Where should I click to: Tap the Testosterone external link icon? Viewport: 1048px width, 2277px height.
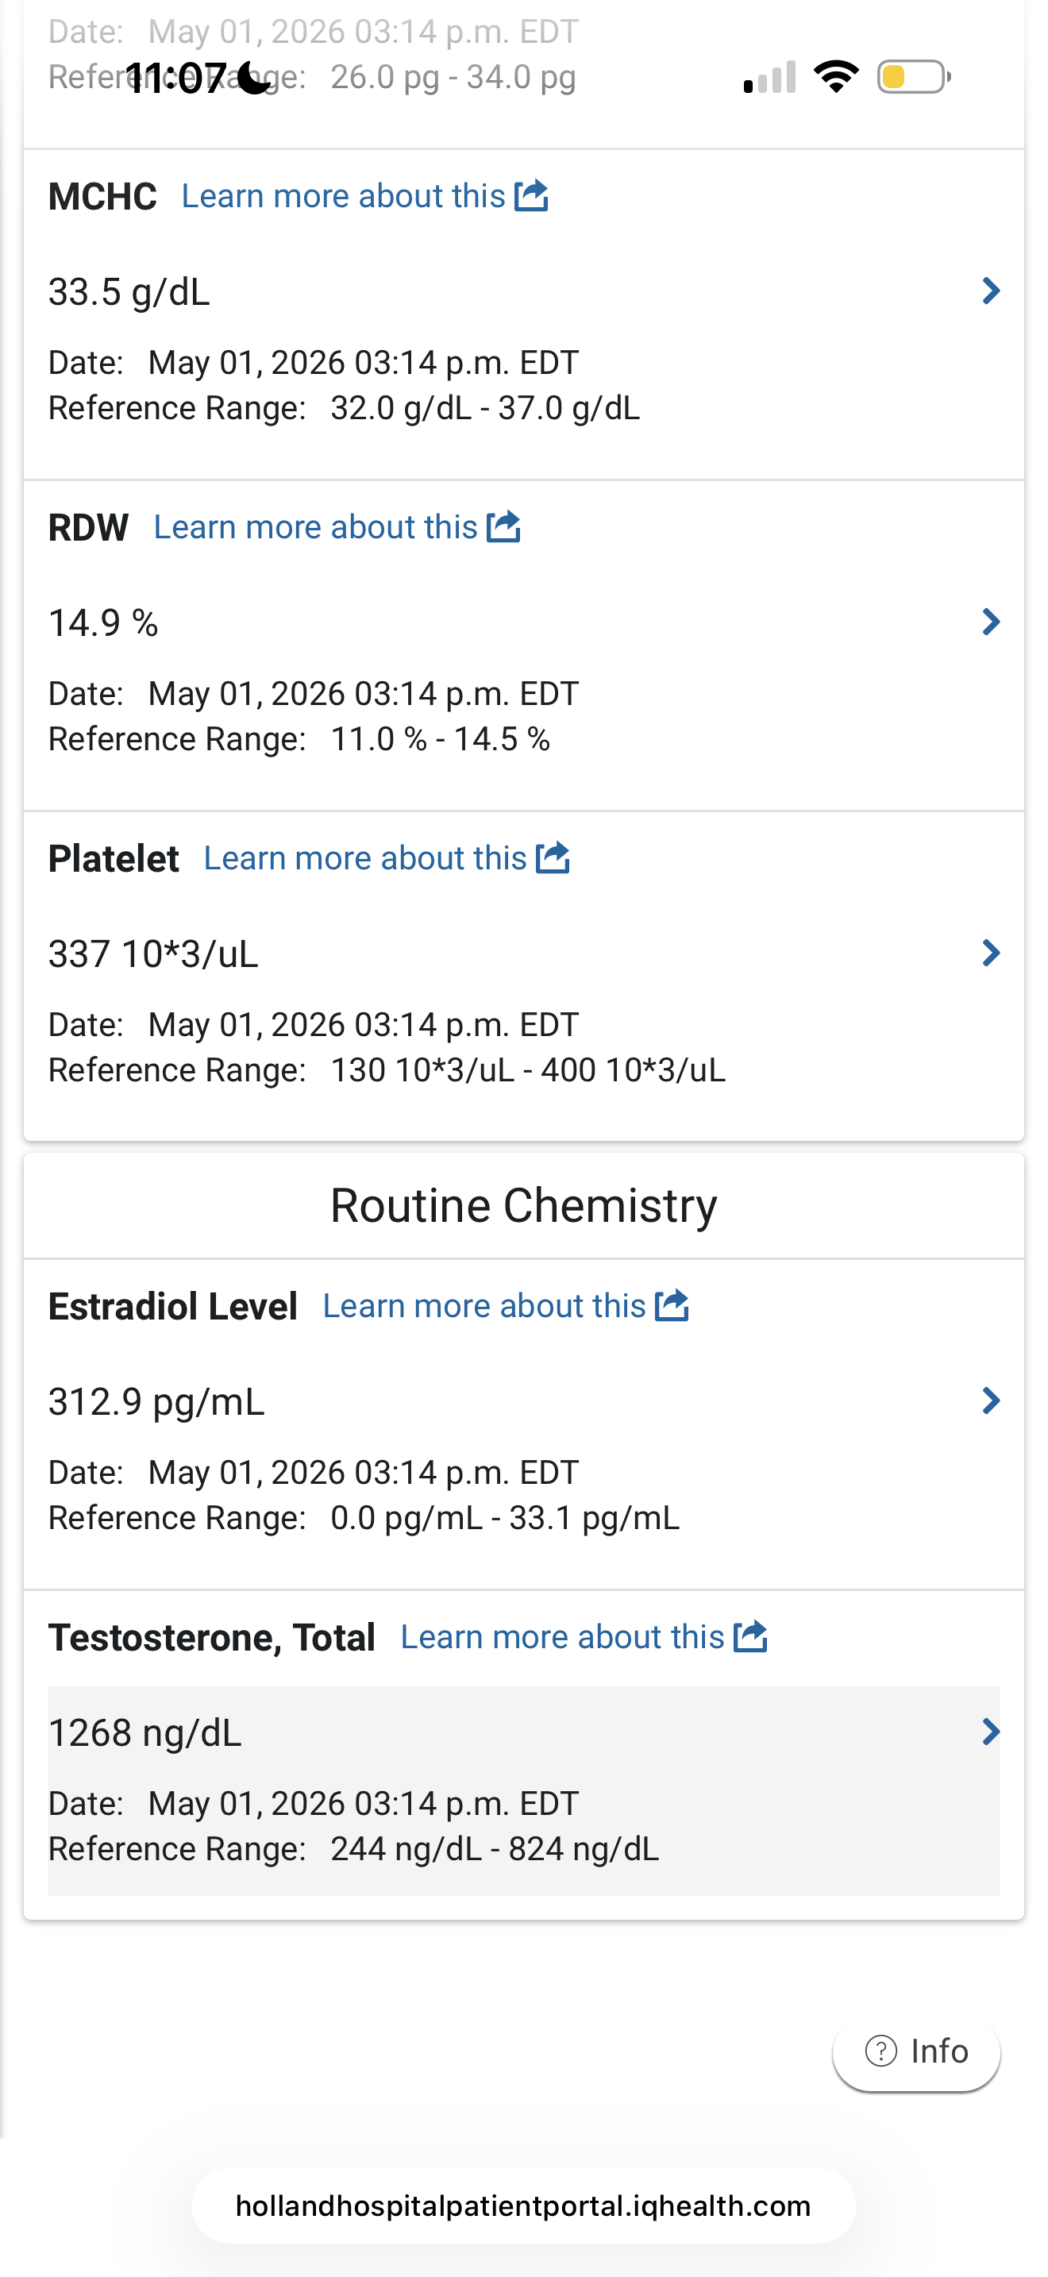(x=750, y=1636)
